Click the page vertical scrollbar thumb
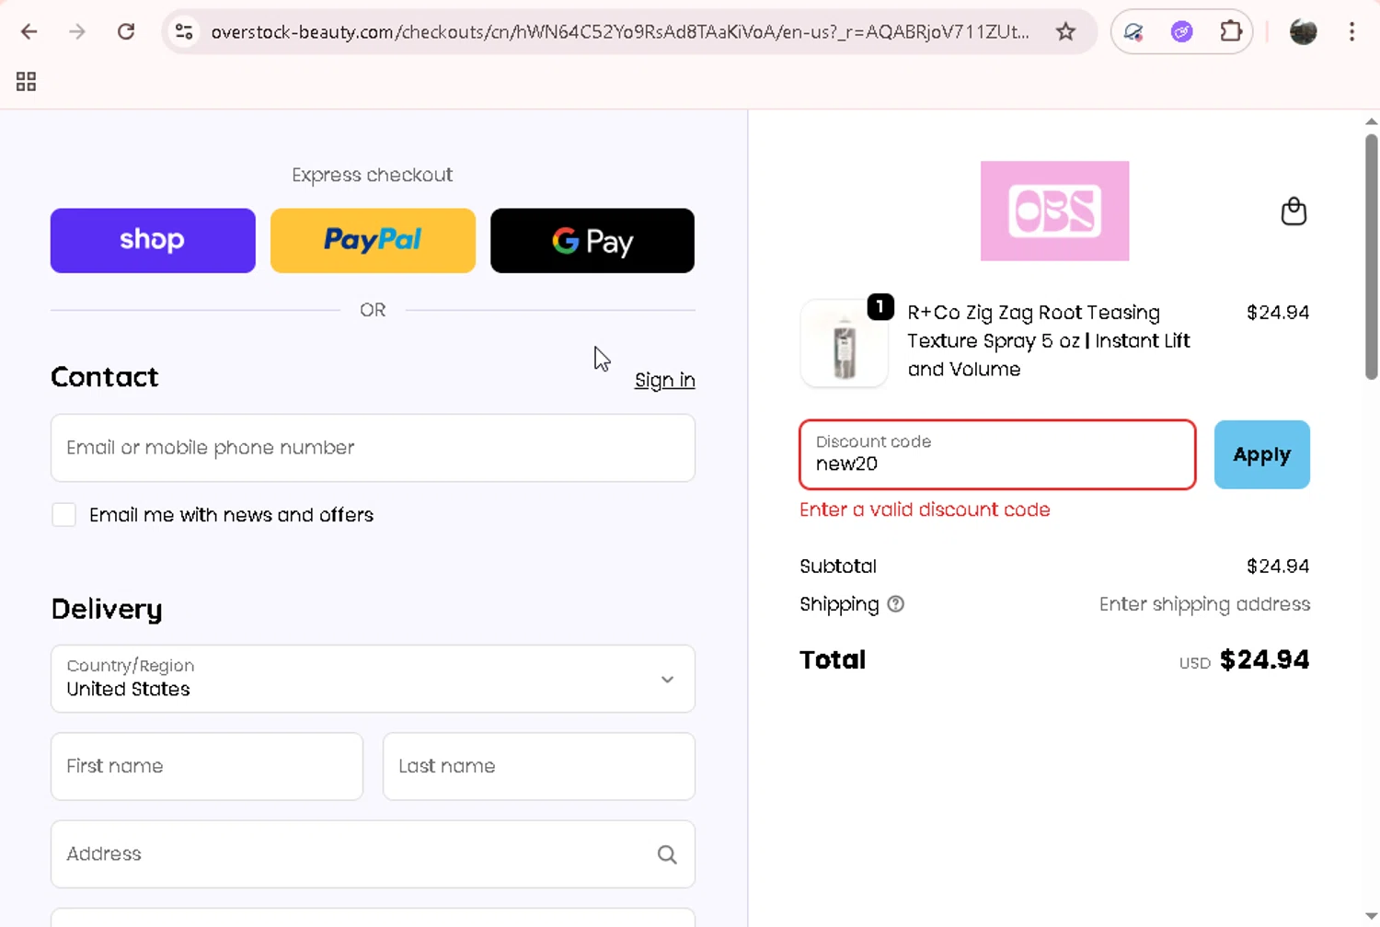 1371,257
